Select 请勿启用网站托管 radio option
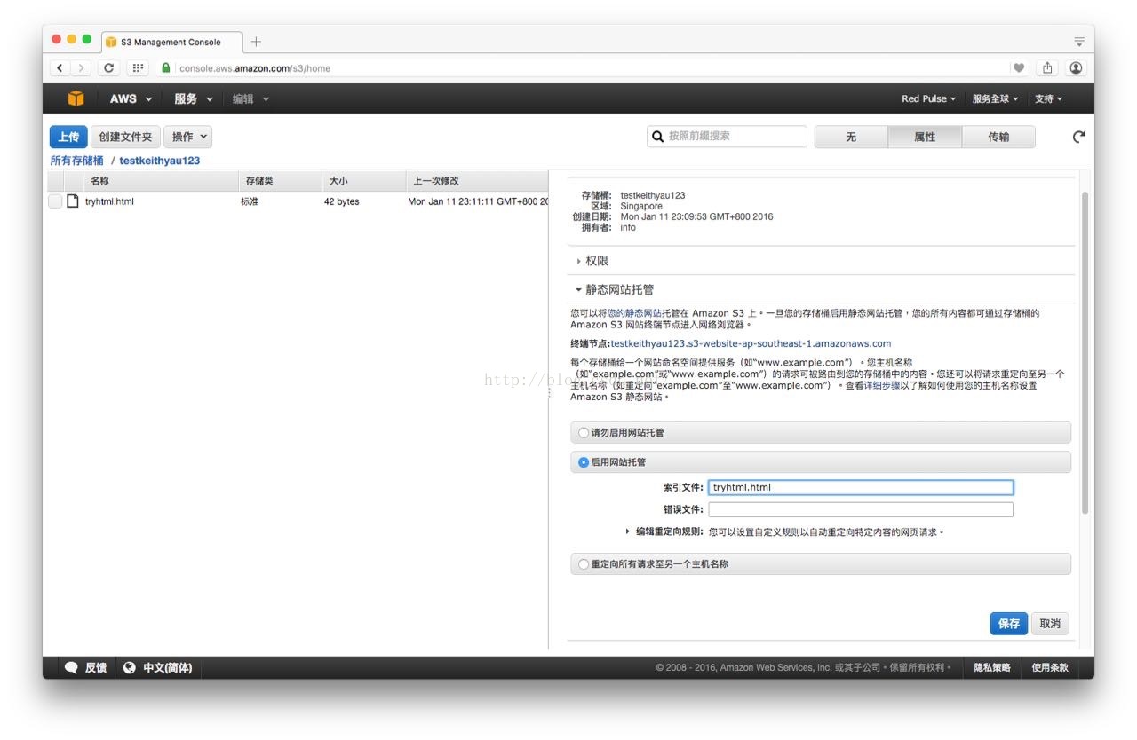1137x740 pixels. 584,433
